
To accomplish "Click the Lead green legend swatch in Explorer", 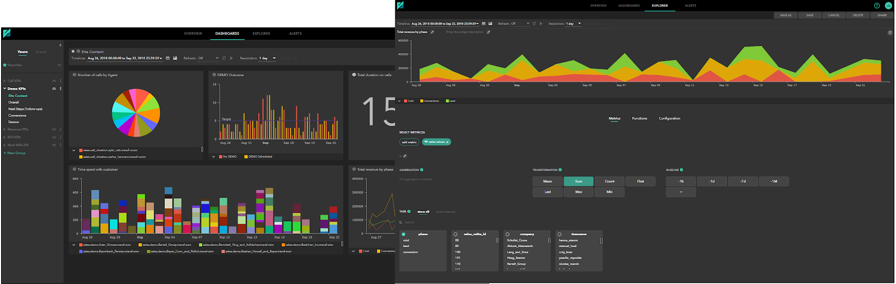I will coord(447,101).
